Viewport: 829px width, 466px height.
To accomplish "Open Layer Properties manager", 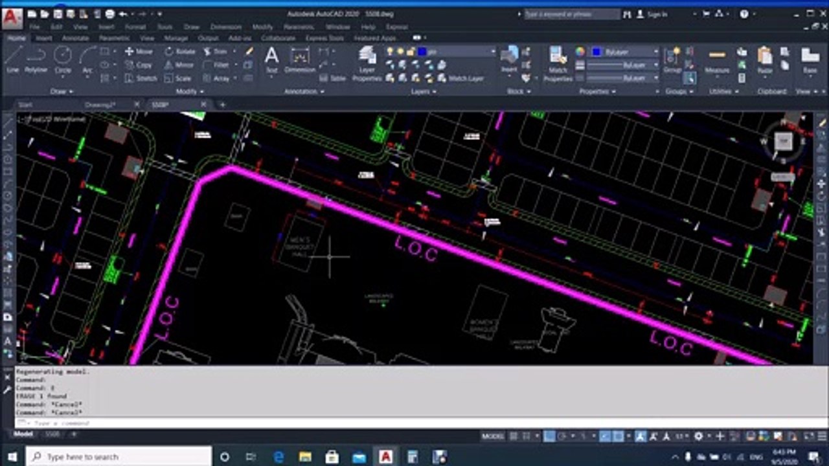I will 367,63.
